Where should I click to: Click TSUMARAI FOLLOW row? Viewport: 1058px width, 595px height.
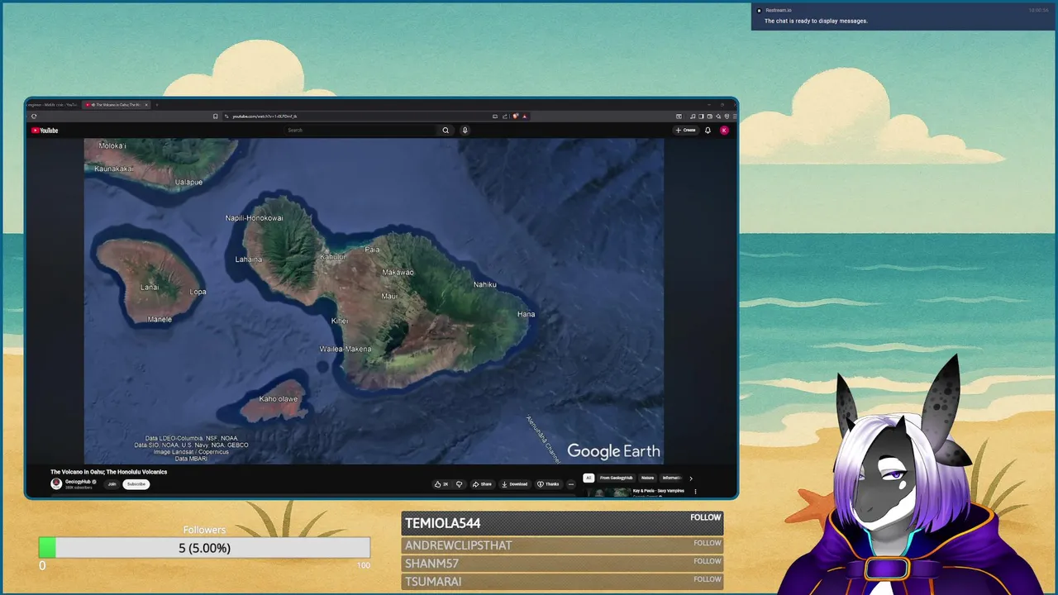562,581
